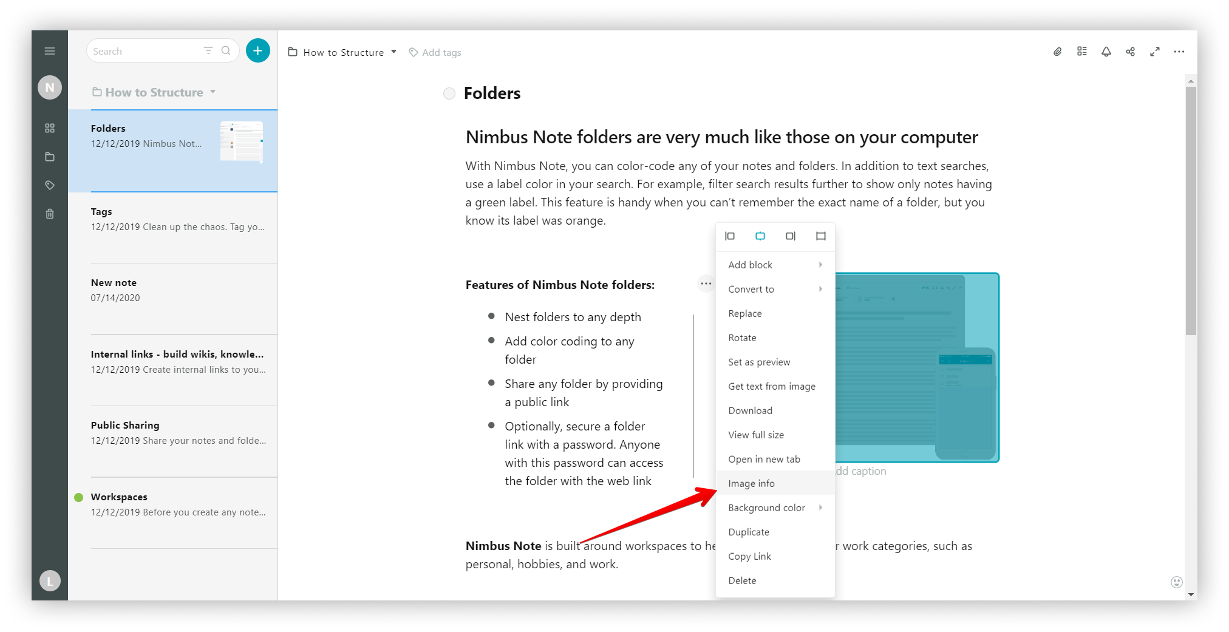Open the Folders note in list

pos(173,151)
